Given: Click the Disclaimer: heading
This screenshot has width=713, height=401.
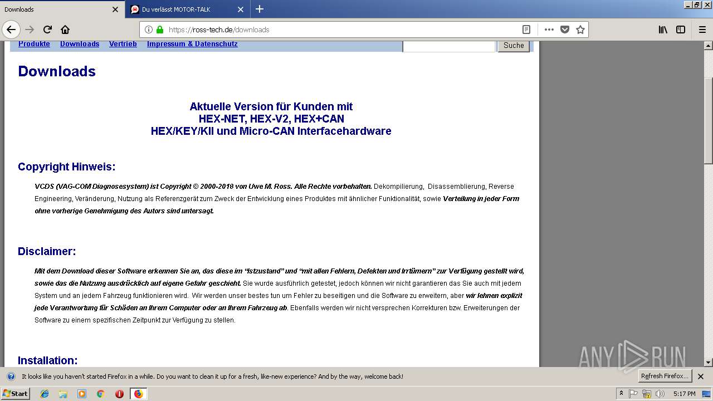Looking at the screenshot, I should point(47,251).
